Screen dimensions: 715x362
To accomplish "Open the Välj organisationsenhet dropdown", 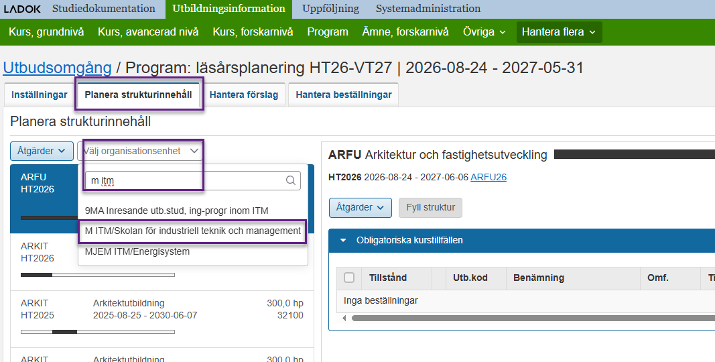I will point(141,151).
